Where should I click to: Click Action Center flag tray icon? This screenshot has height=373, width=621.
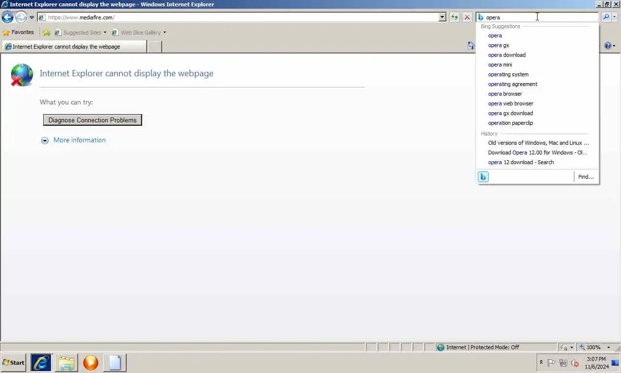pyautogui.click(x=552, y=363)
